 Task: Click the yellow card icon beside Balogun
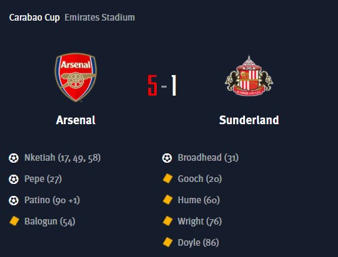[14, 221]
